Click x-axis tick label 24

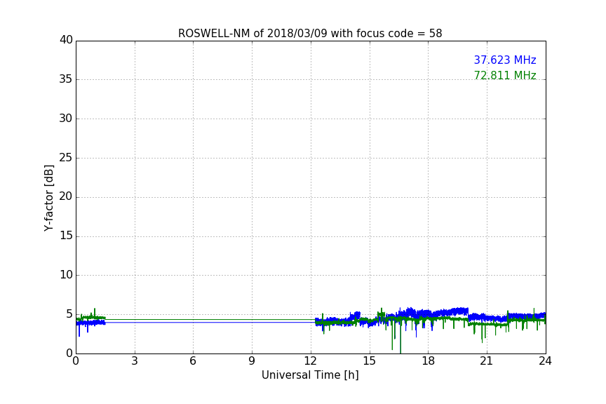(545, 361)
